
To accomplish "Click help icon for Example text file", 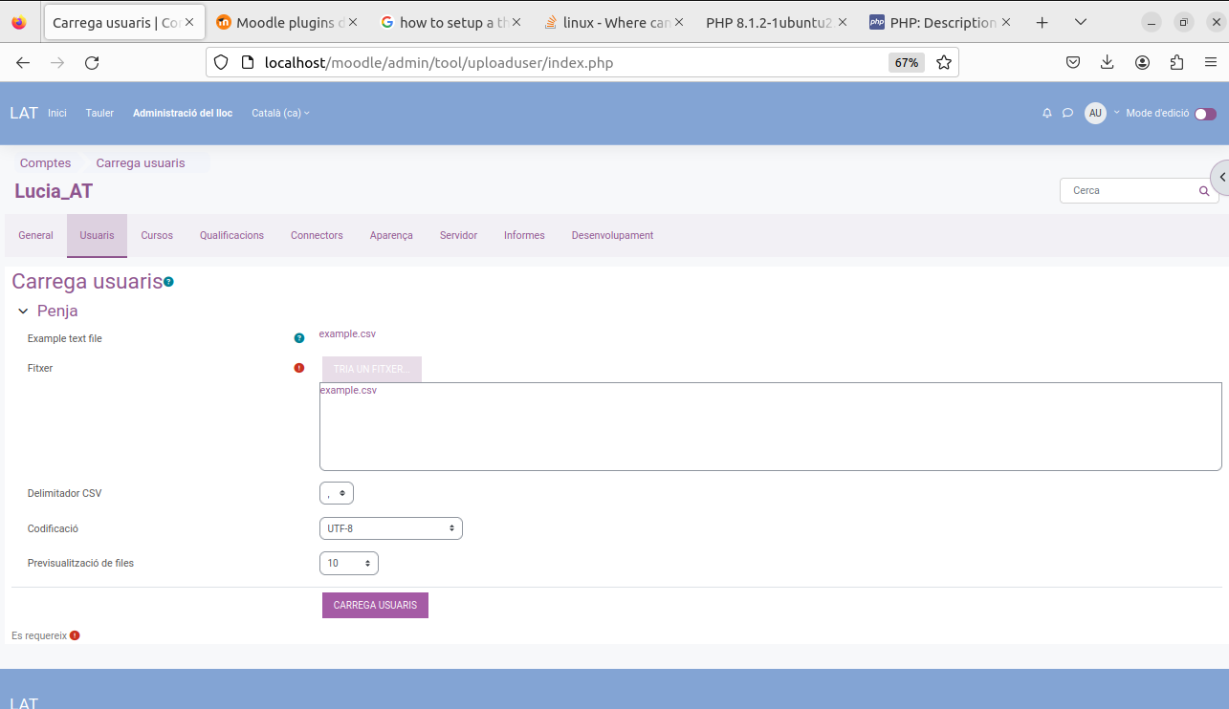I will click(x=299, y=338).
